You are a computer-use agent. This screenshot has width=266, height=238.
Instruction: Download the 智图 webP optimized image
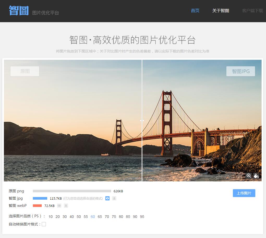66,206
